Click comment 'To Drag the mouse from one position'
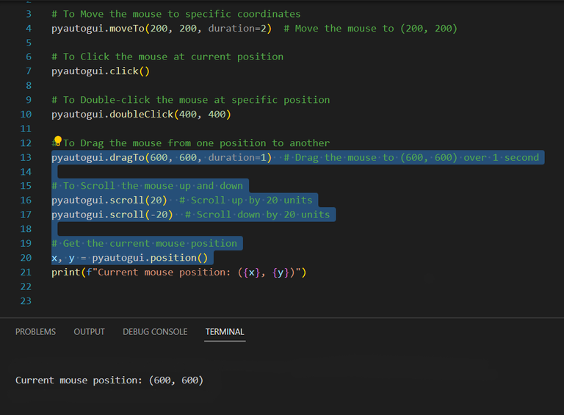 tap(191, 143)
